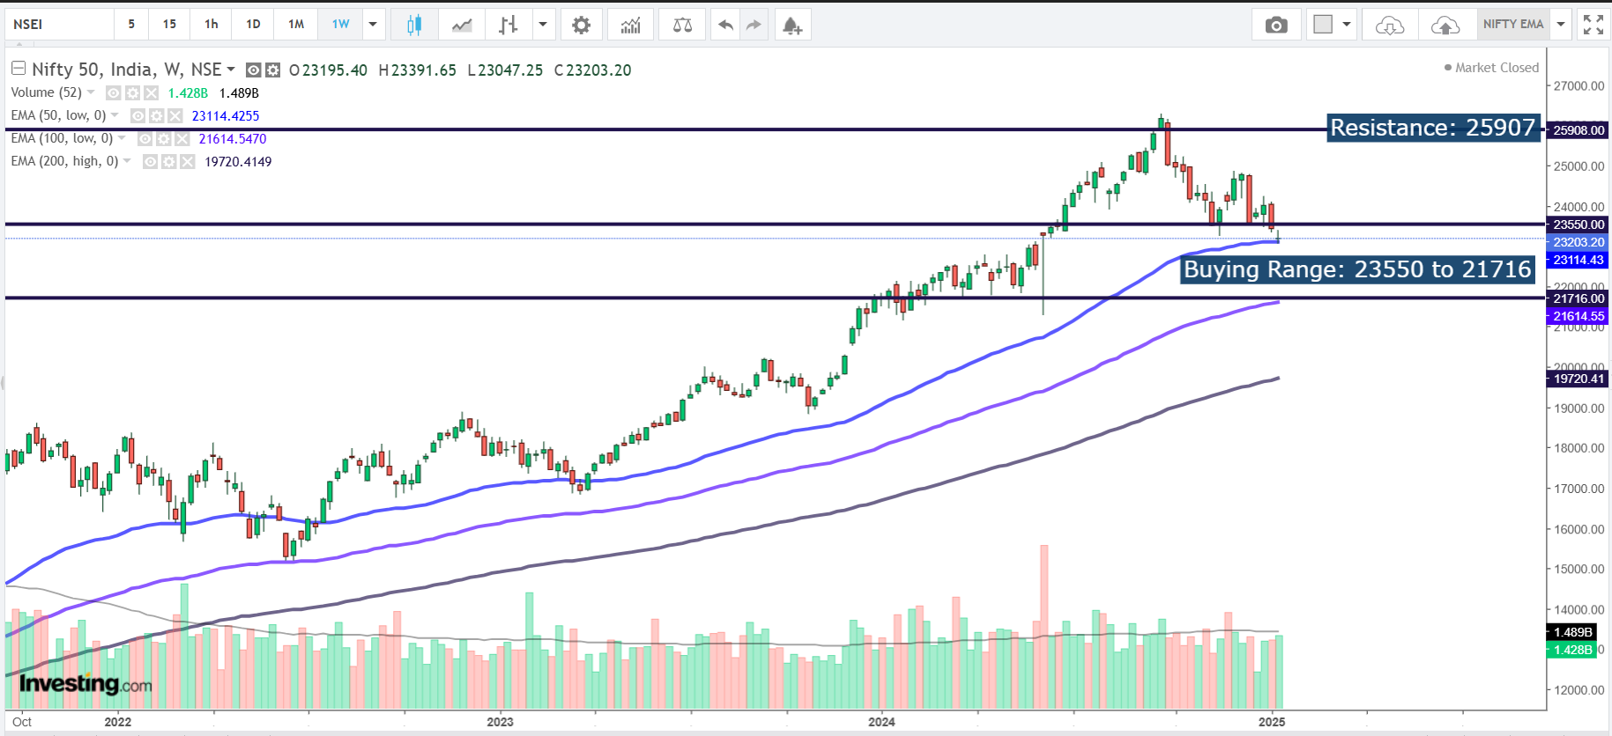Screen dimensions: 1612x736
Task: Remove the Volume (52) indicator
Action: tap(152, 92)
